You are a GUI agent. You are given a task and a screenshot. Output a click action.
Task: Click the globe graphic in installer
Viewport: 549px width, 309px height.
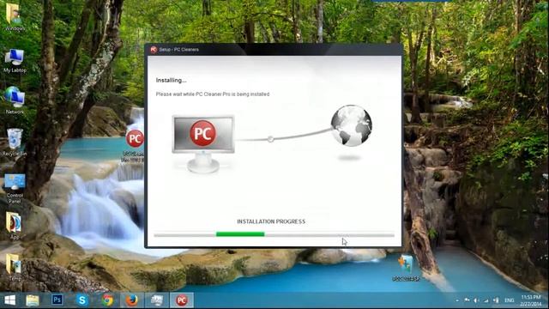point(351,125)
